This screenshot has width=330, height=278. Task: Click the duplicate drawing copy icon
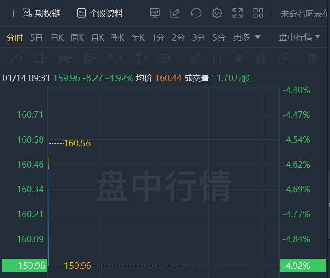[x=283, y=58]
